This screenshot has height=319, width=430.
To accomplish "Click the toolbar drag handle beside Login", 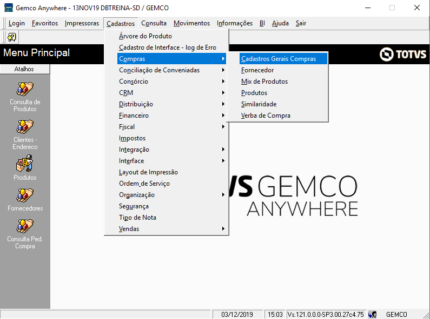I will (4, 23).
